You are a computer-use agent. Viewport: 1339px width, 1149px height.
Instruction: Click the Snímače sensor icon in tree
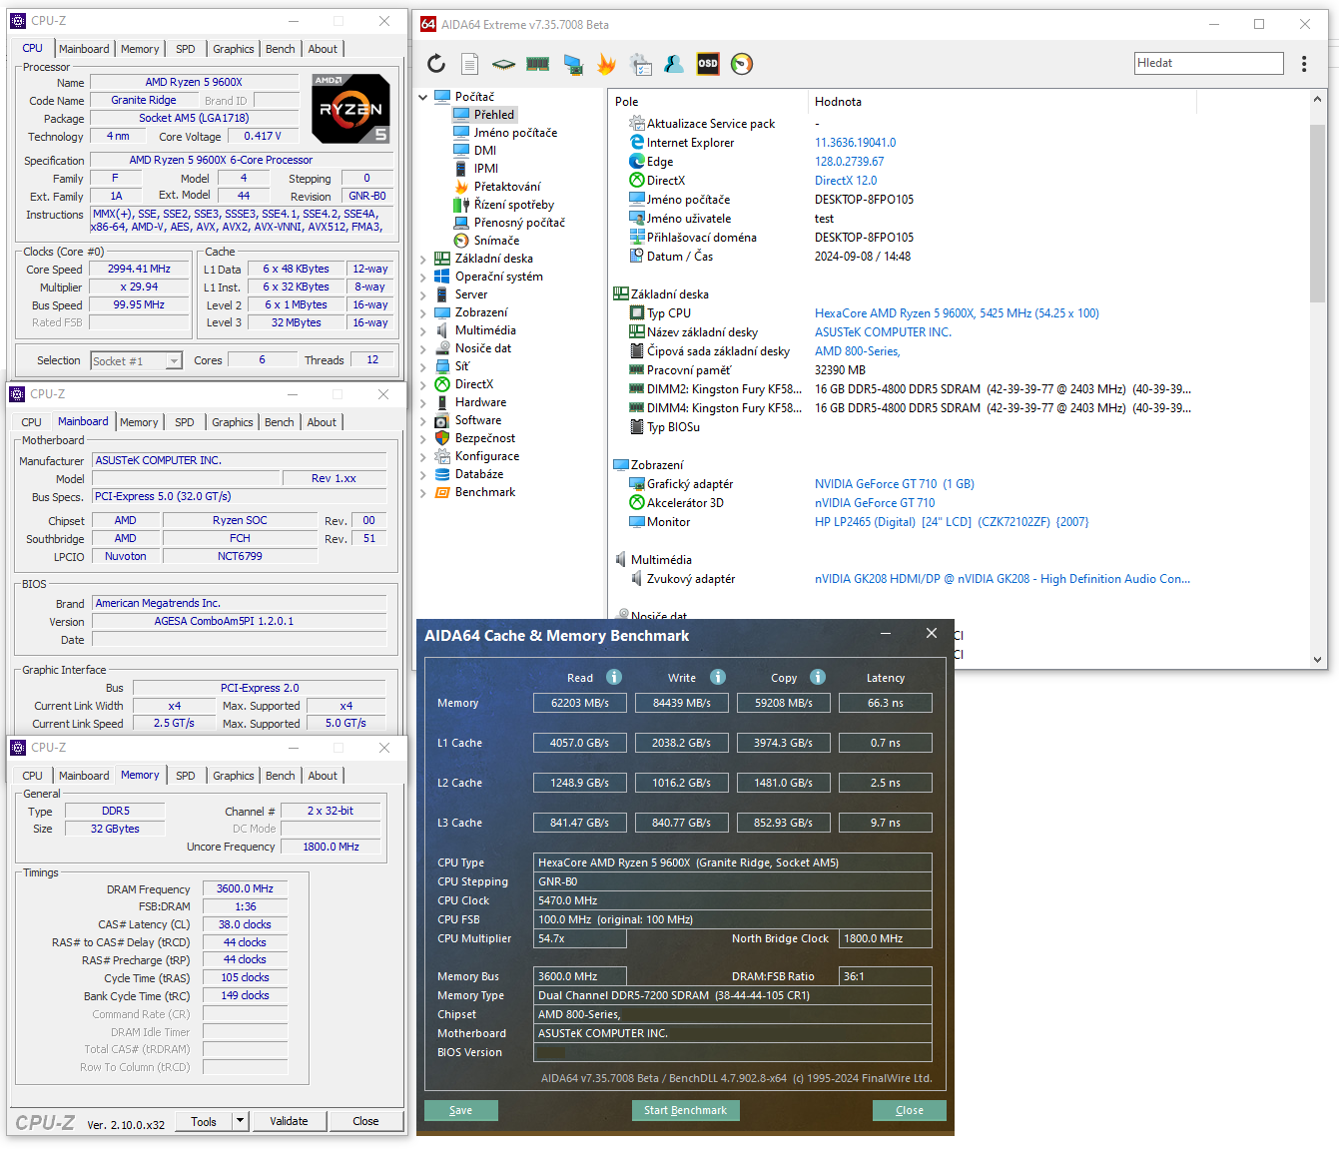[x=461, y=241]
